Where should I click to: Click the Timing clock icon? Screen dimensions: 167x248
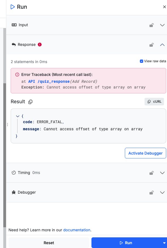tap(14, 173)
